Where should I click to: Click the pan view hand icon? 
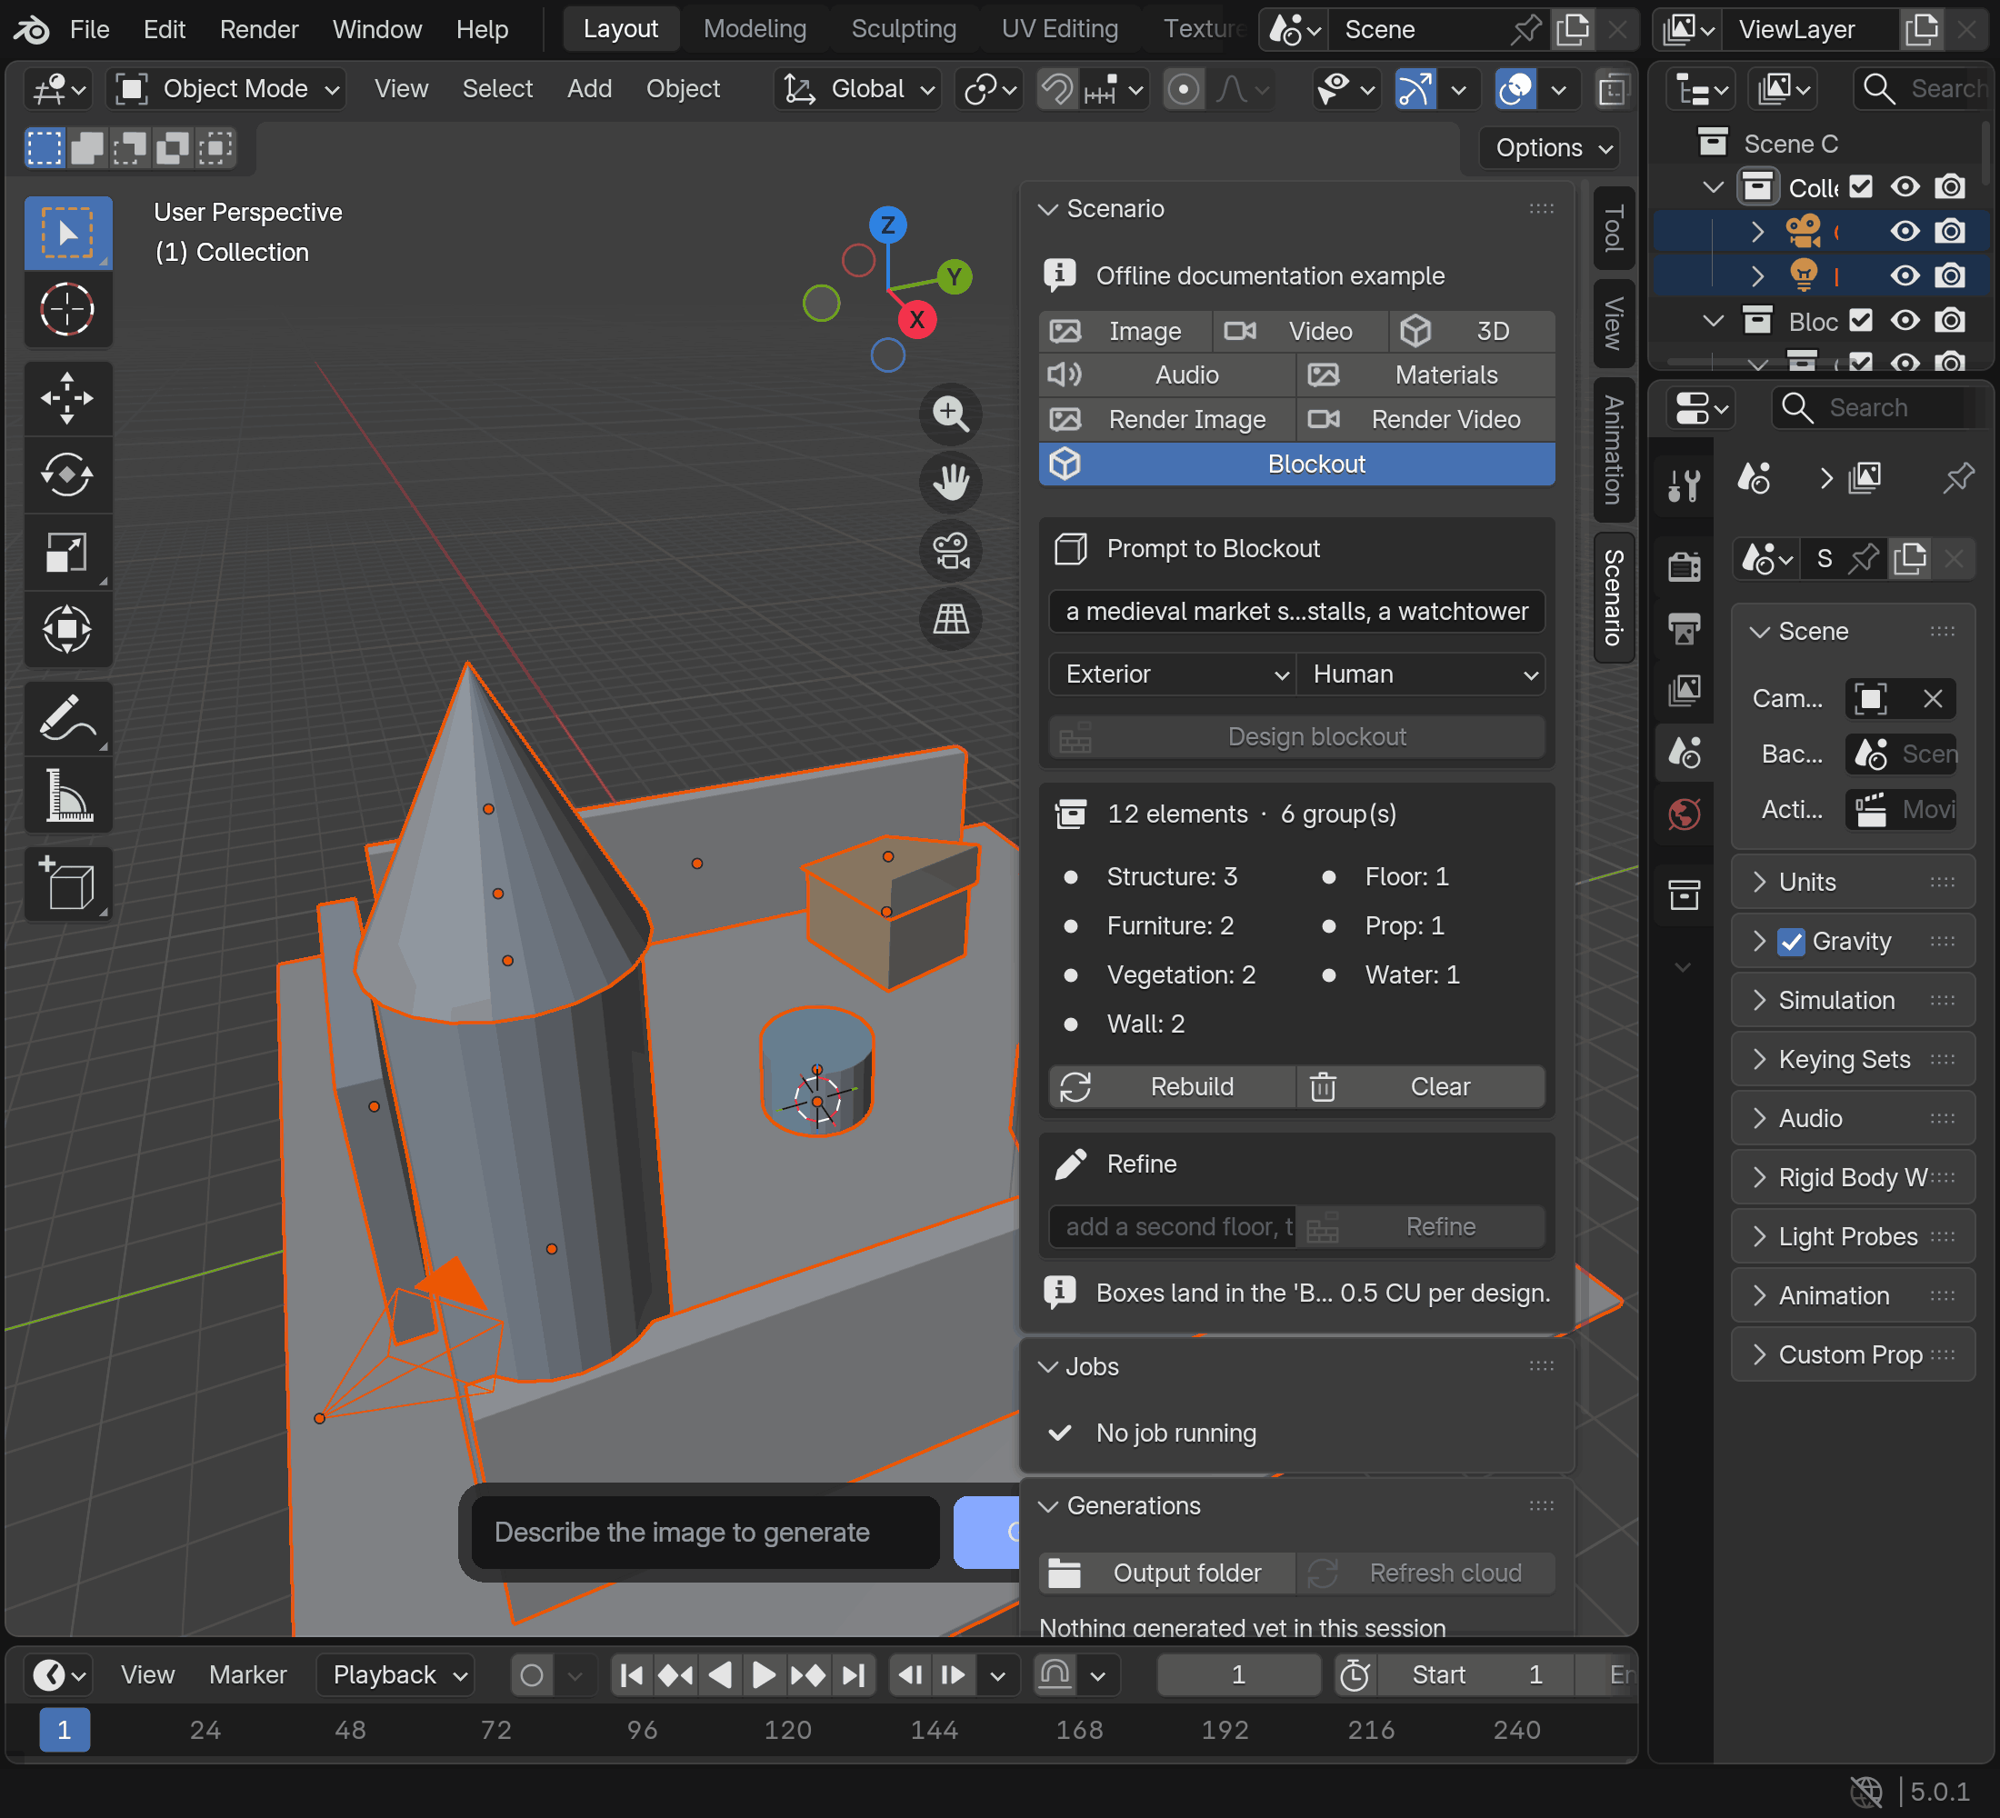950,482
